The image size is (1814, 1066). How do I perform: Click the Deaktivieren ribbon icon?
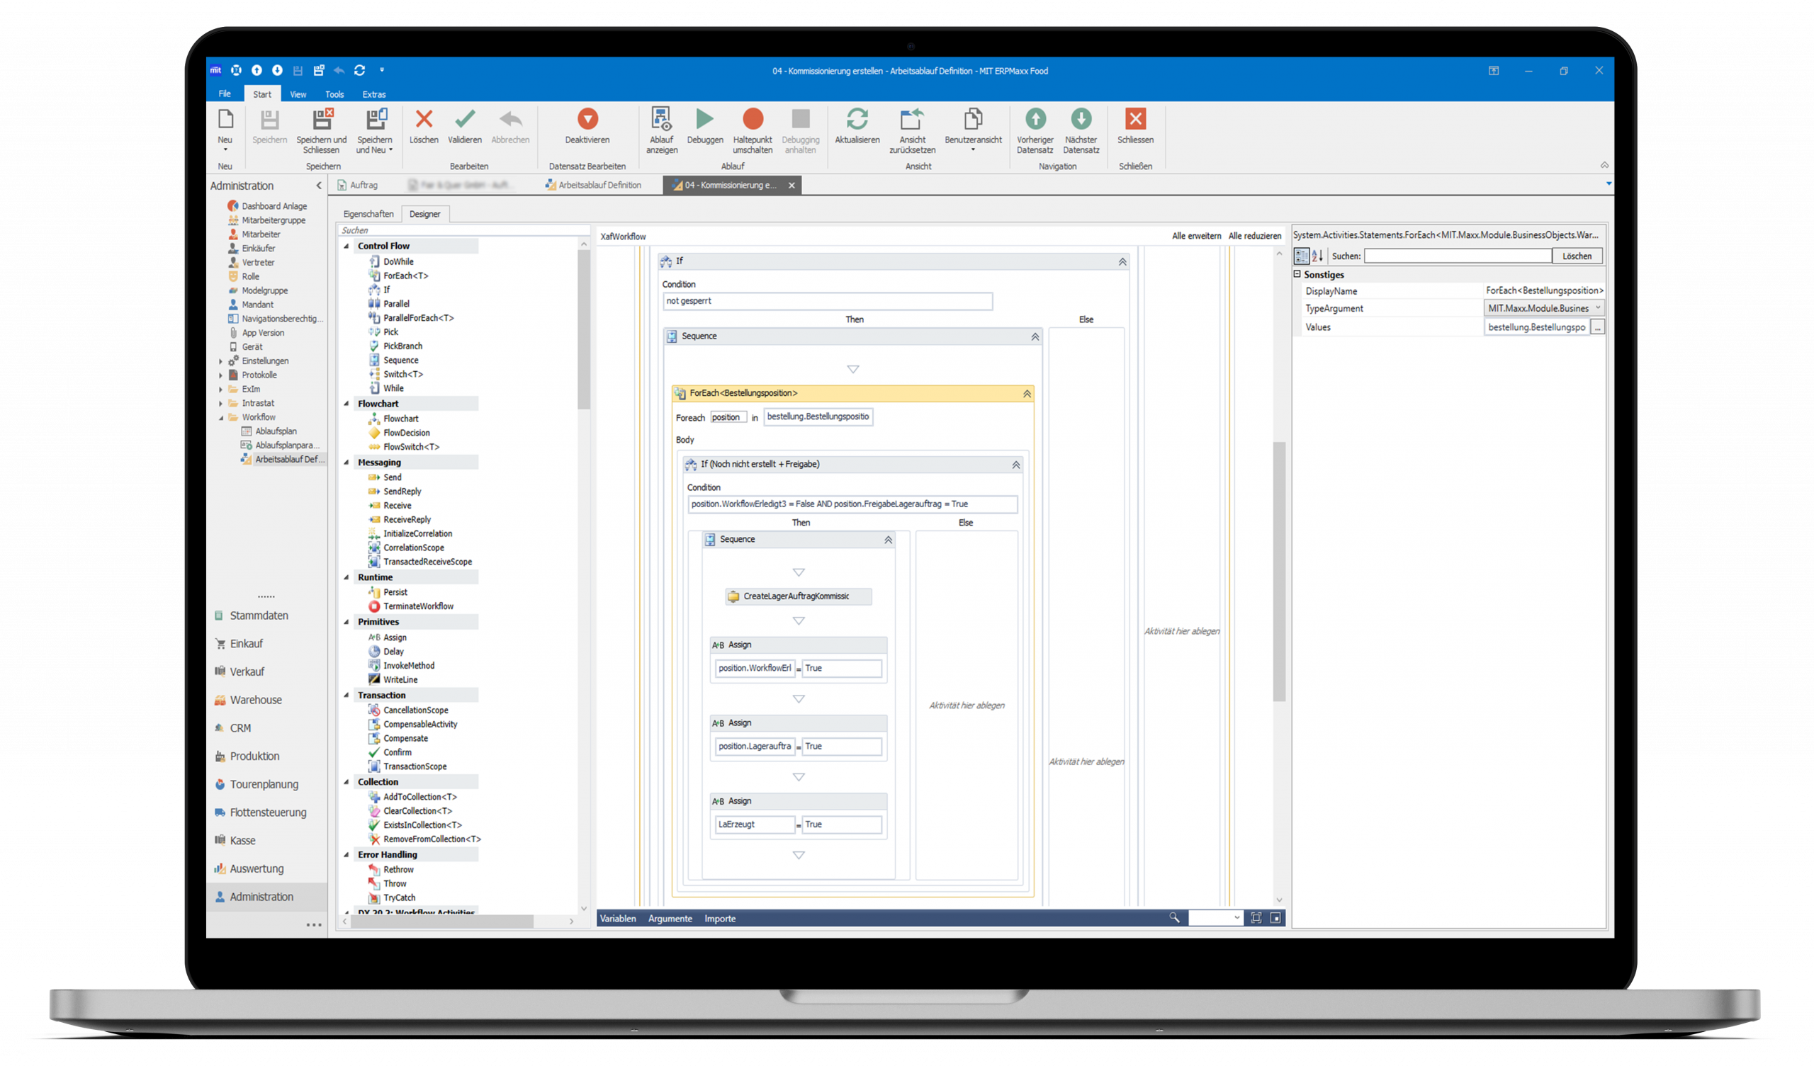[587, 120]
